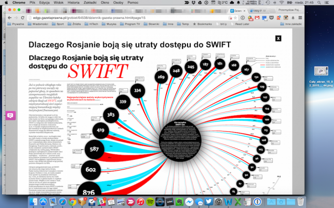334x208 pixels.
Task: Open Spotify from the Dock
Action: tap(151, 202)
